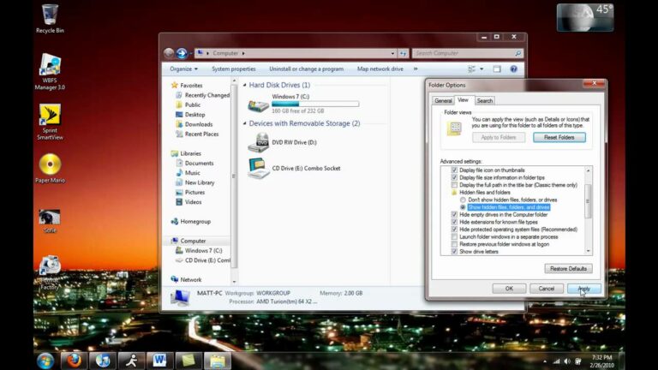Open Microsoft Word from the taskbar
Viewport: 658px width, 370px height.
click(x=159, y=360)
